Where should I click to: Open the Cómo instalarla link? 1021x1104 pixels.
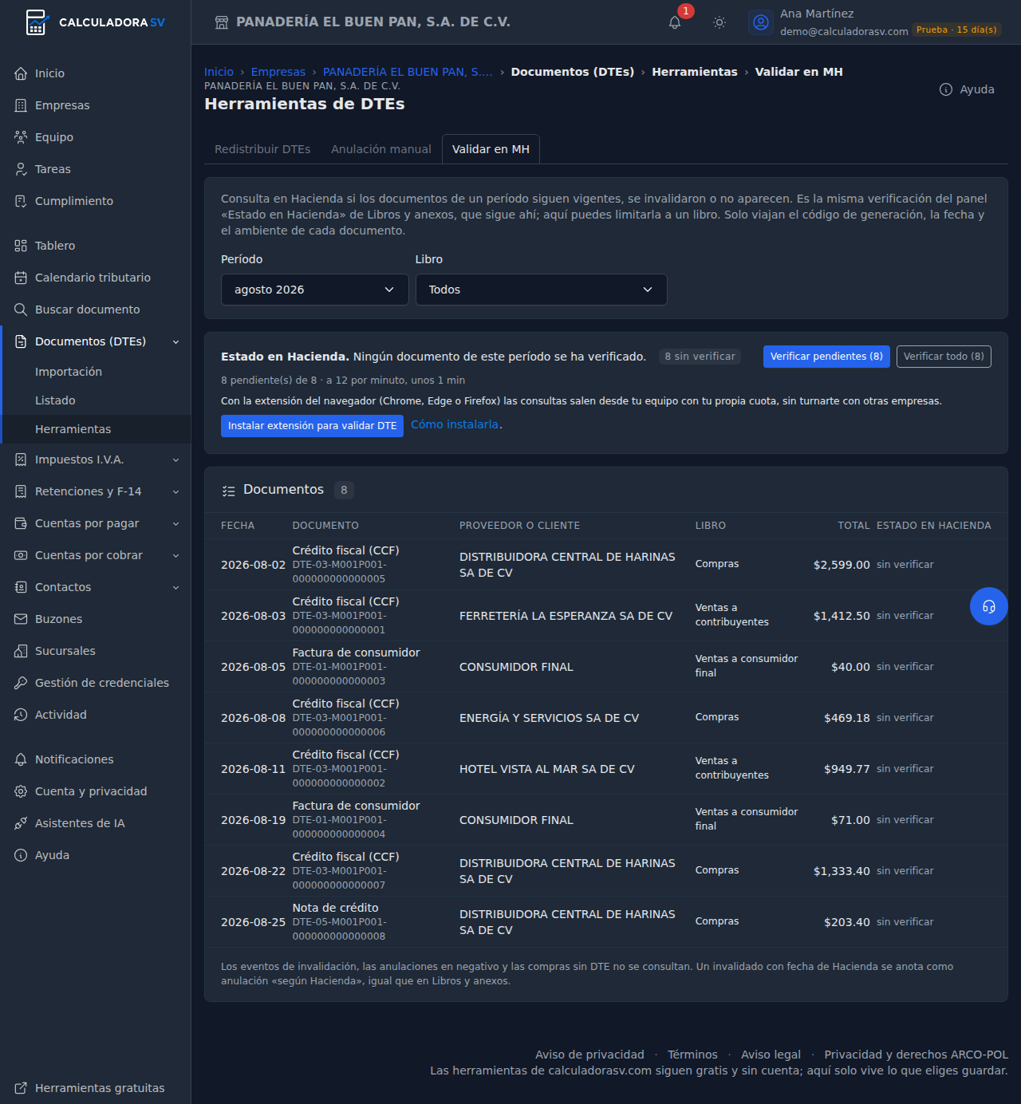(455, 425)
